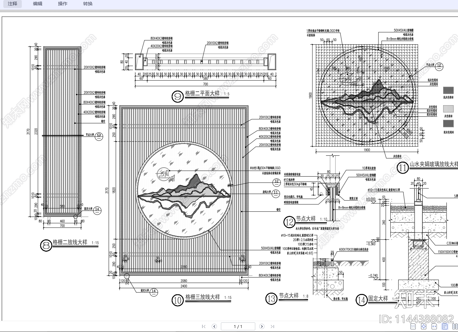Go to the previous page

tap(214, 326)
